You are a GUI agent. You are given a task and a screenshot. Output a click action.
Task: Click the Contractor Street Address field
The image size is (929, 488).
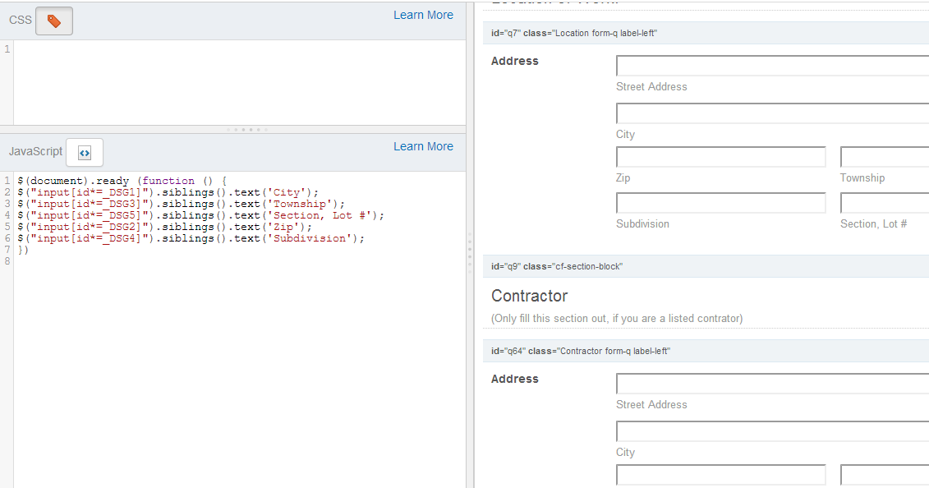click(x=772, y=384)
